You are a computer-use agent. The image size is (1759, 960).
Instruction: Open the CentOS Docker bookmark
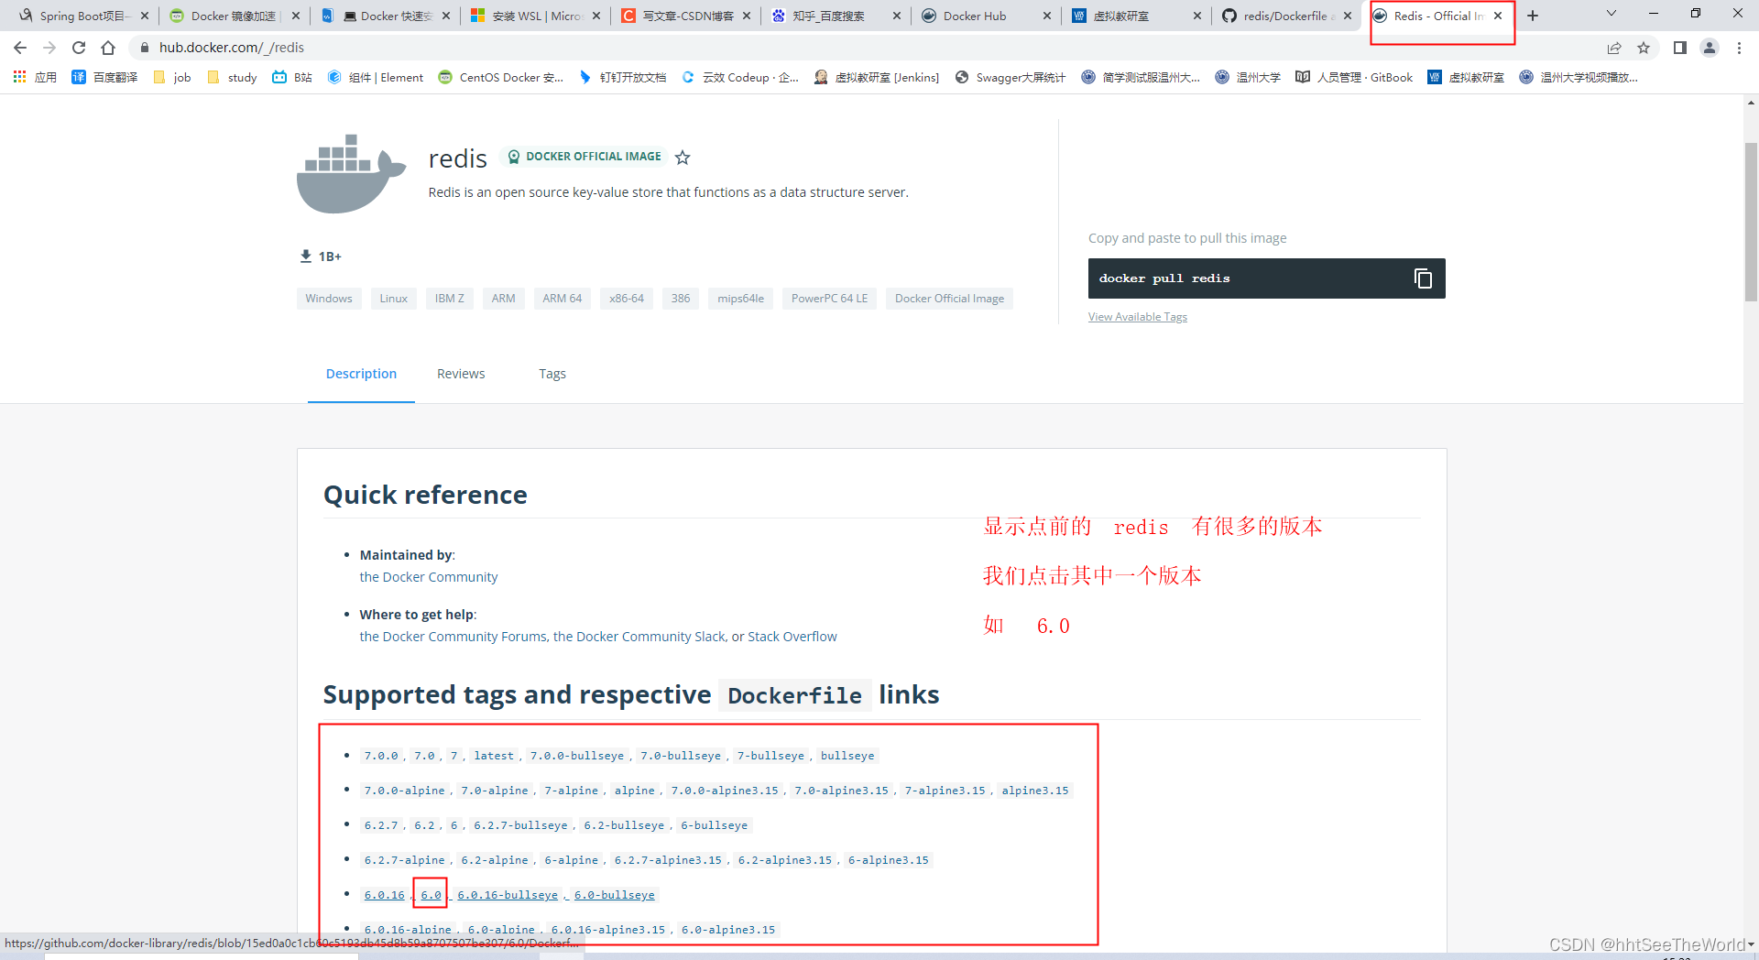click(501, 78)
